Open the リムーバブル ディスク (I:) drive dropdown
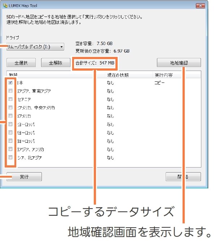This screenshot has width=219, height=241. coord(35,47)
